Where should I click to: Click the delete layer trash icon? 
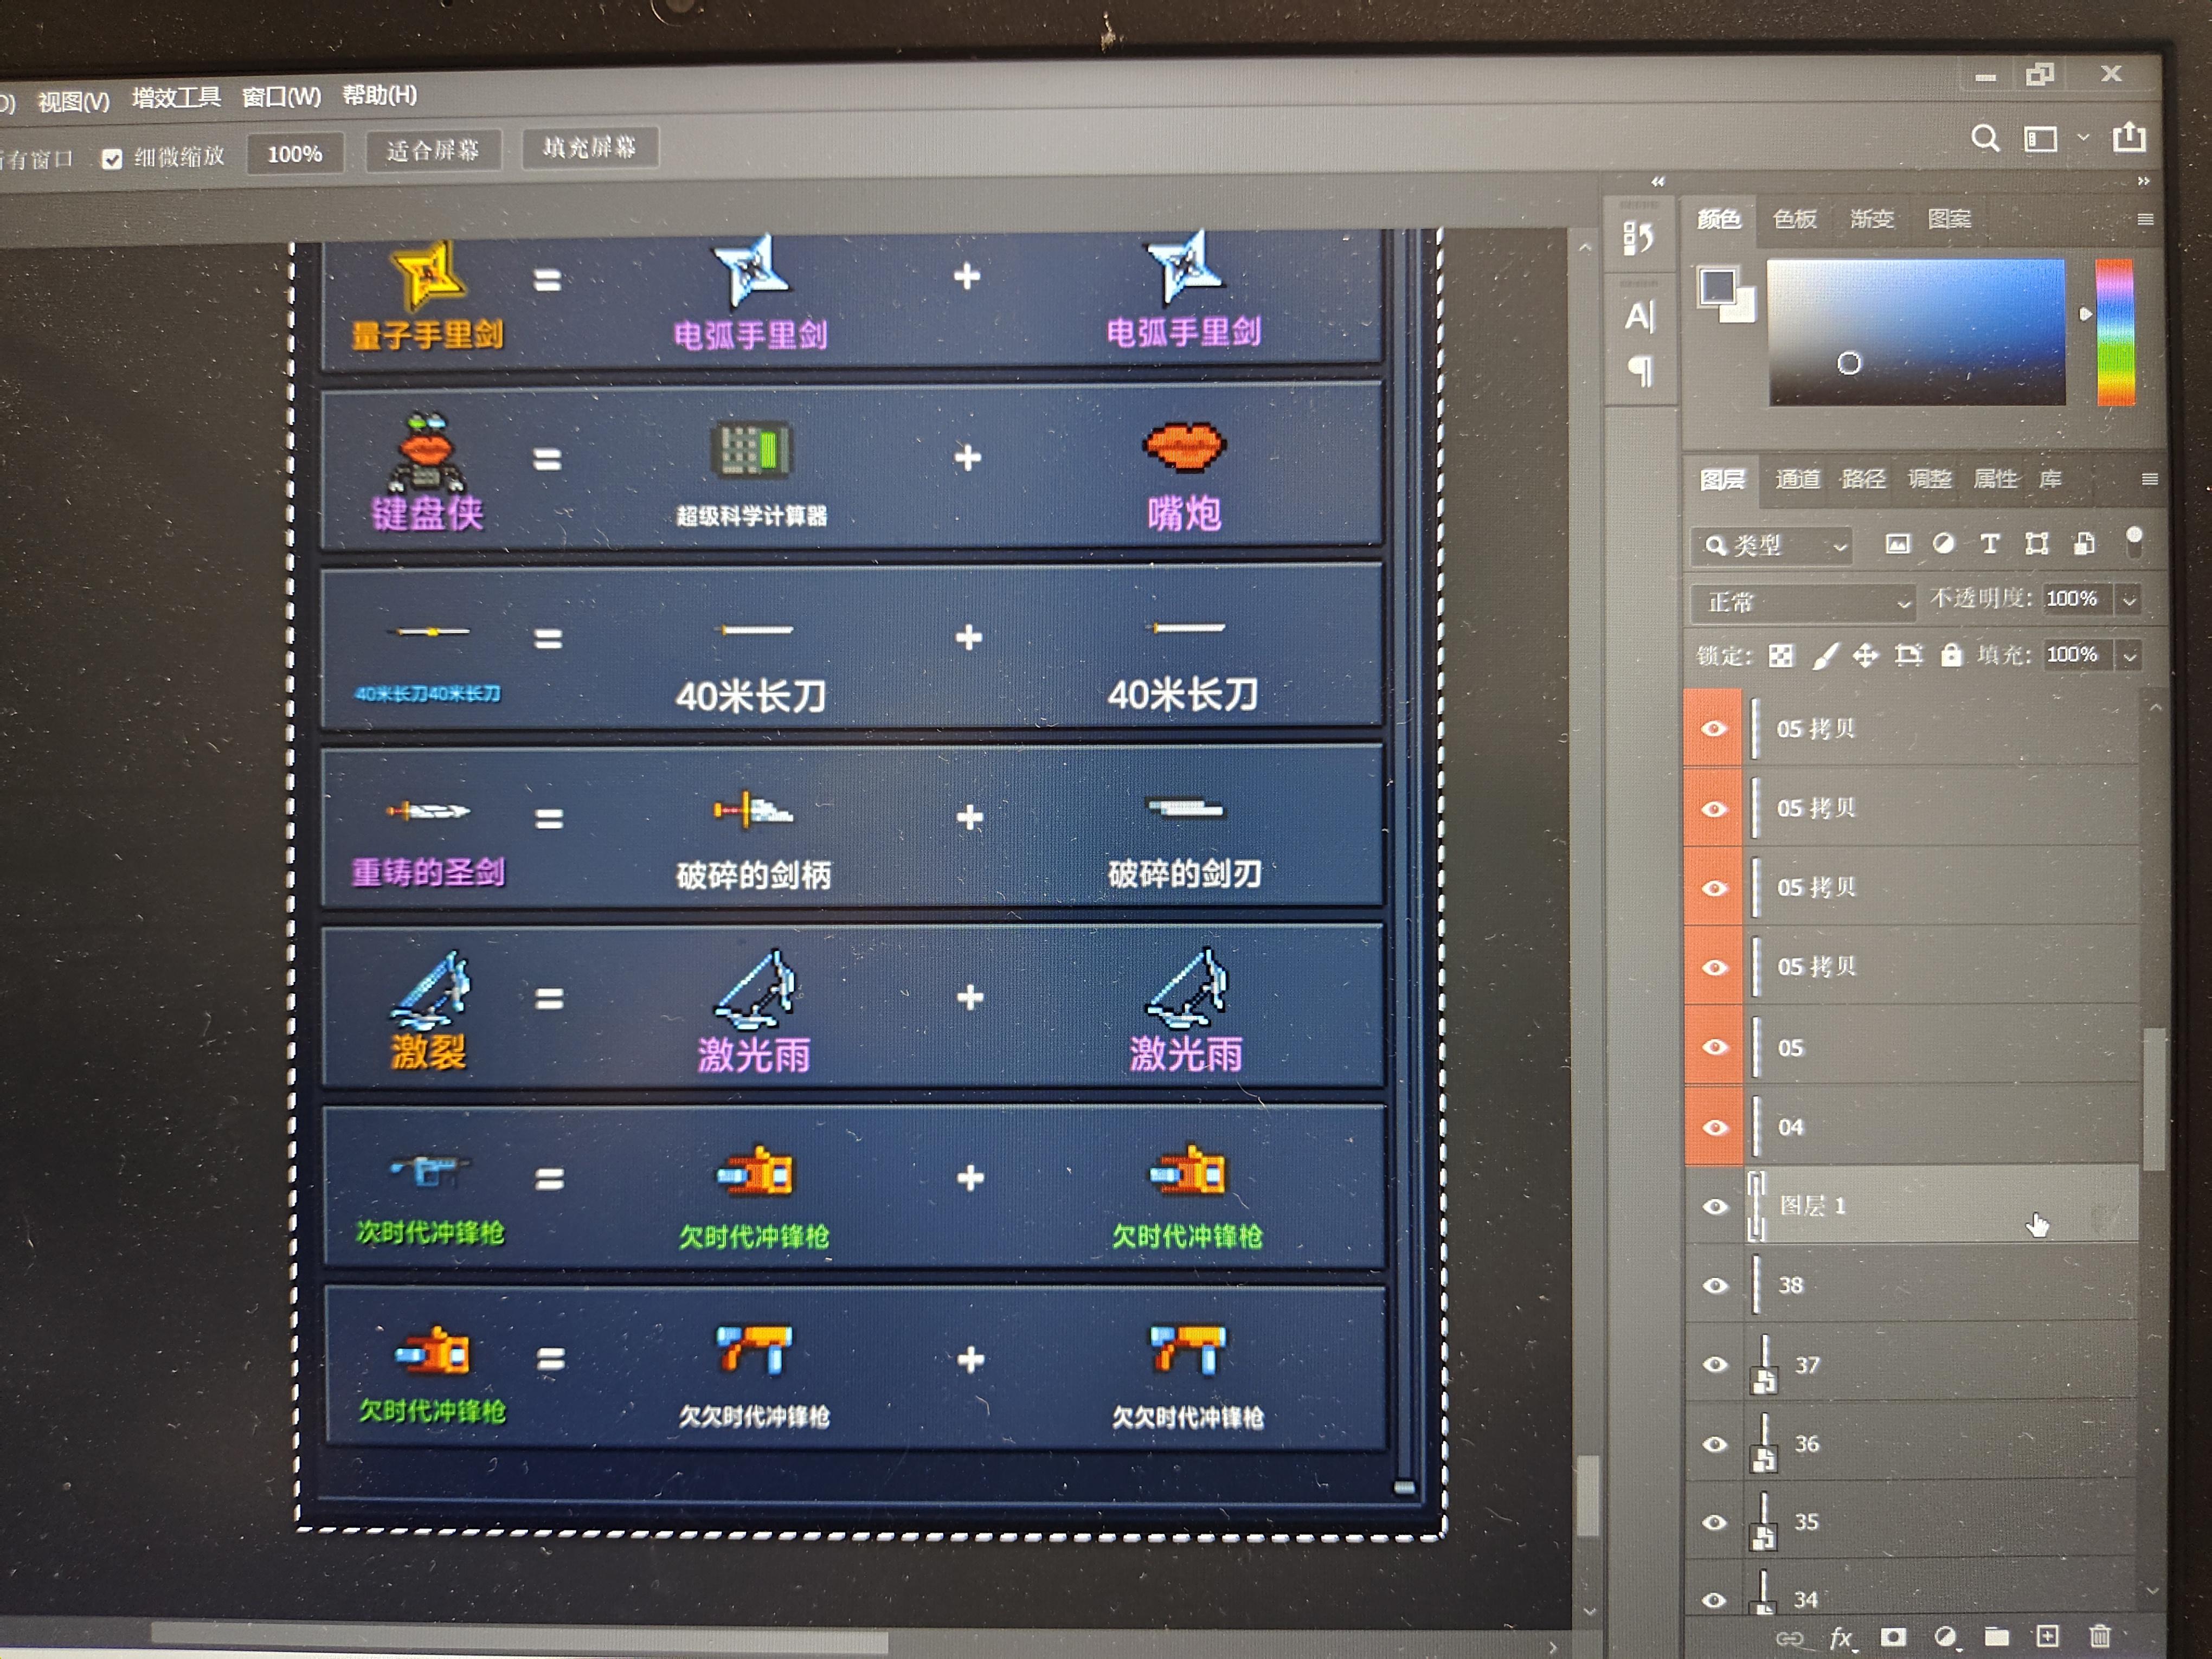pyautogui.click(x=2099, y=1636)
